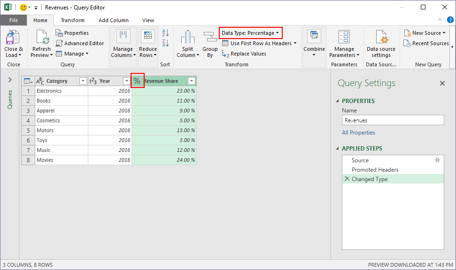The height and width of the screenshot is (270, 456).
Task: Sort descending with Z-A icon
Action: [x=165, y=43]
